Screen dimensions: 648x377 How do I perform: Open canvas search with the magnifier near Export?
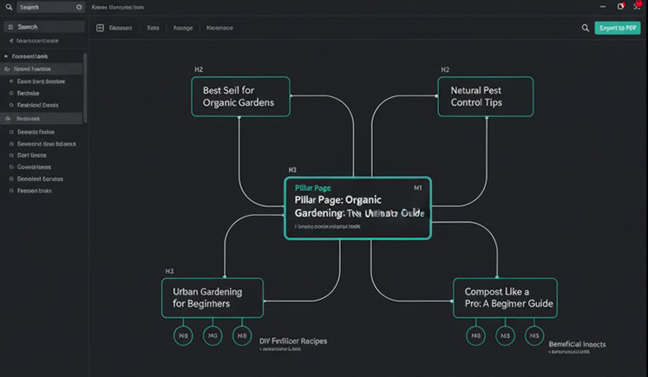coord(586,28)
